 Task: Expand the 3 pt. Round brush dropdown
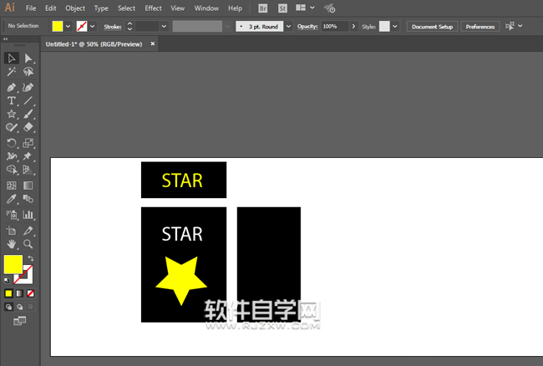(x=289, y=27)
